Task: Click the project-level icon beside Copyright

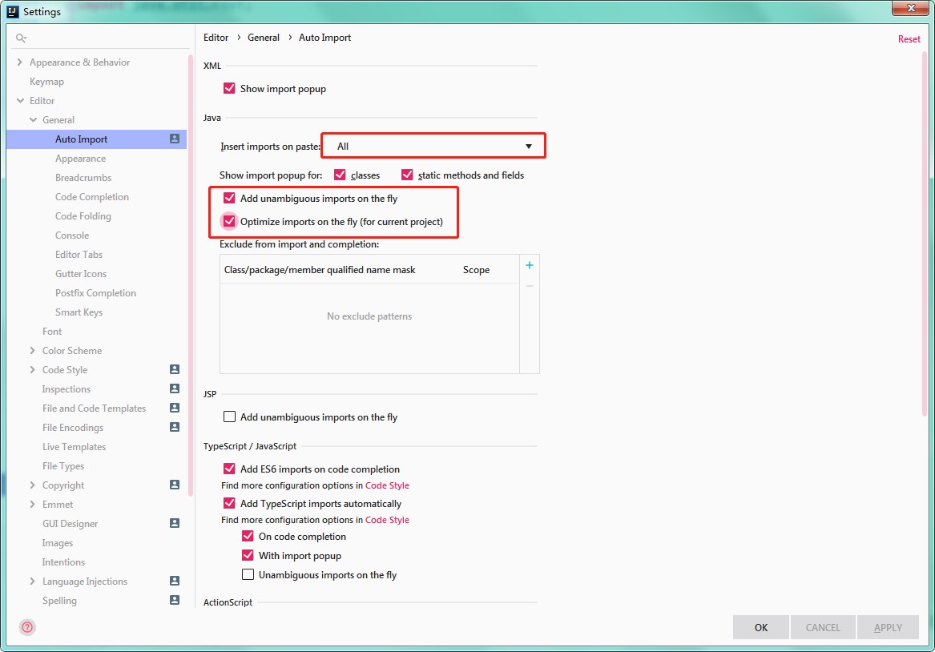Action: click(175, 485)
